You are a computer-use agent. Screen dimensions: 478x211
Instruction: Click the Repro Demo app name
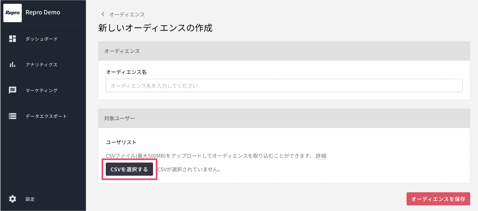pyautogui.click(x=43, y=12)
